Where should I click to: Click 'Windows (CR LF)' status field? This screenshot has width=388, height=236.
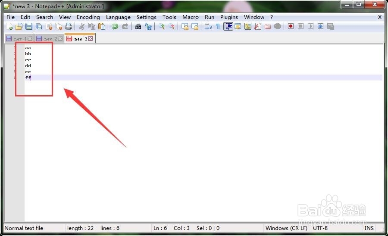[286, 228]
